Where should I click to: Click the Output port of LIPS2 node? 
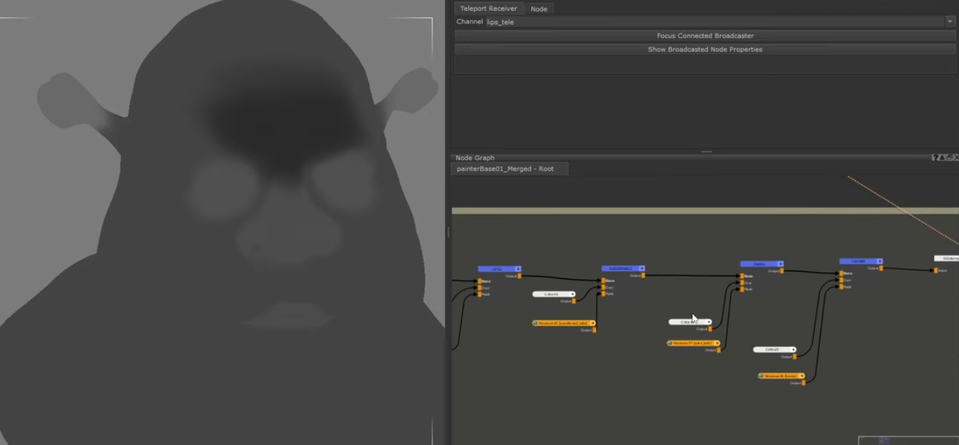pos(520,276)
